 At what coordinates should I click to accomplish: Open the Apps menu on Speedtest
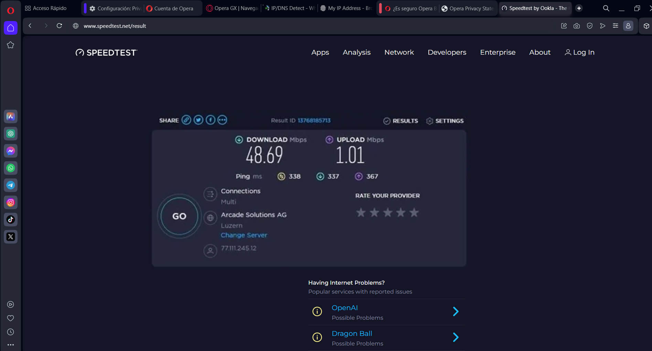pyautogui.click(x=320, y=52)
